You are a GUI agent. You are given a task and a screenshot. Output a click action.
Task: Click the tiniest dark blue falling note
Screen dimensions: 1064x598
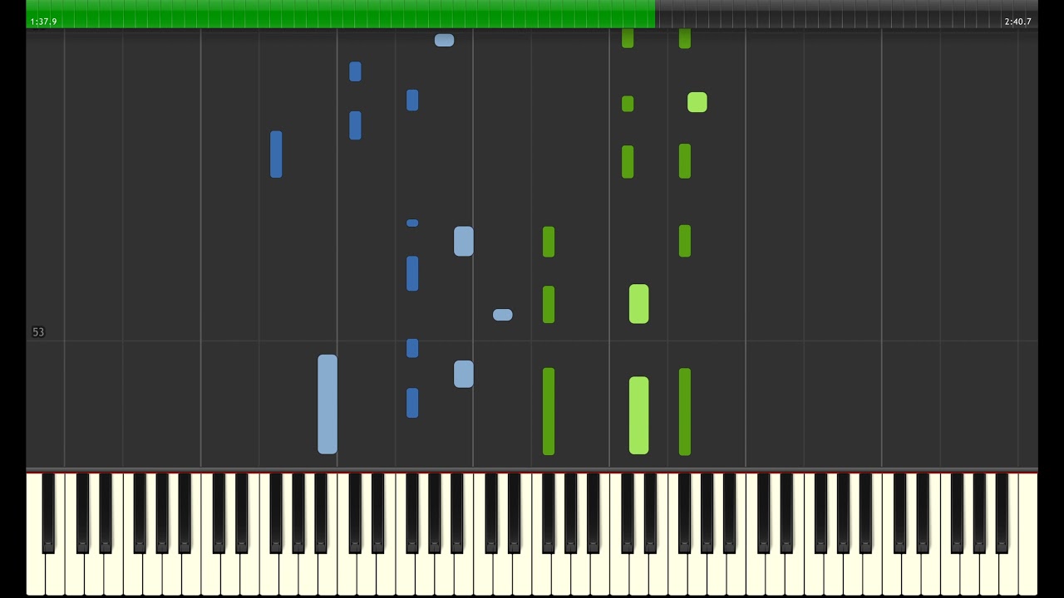coord(412,223)
